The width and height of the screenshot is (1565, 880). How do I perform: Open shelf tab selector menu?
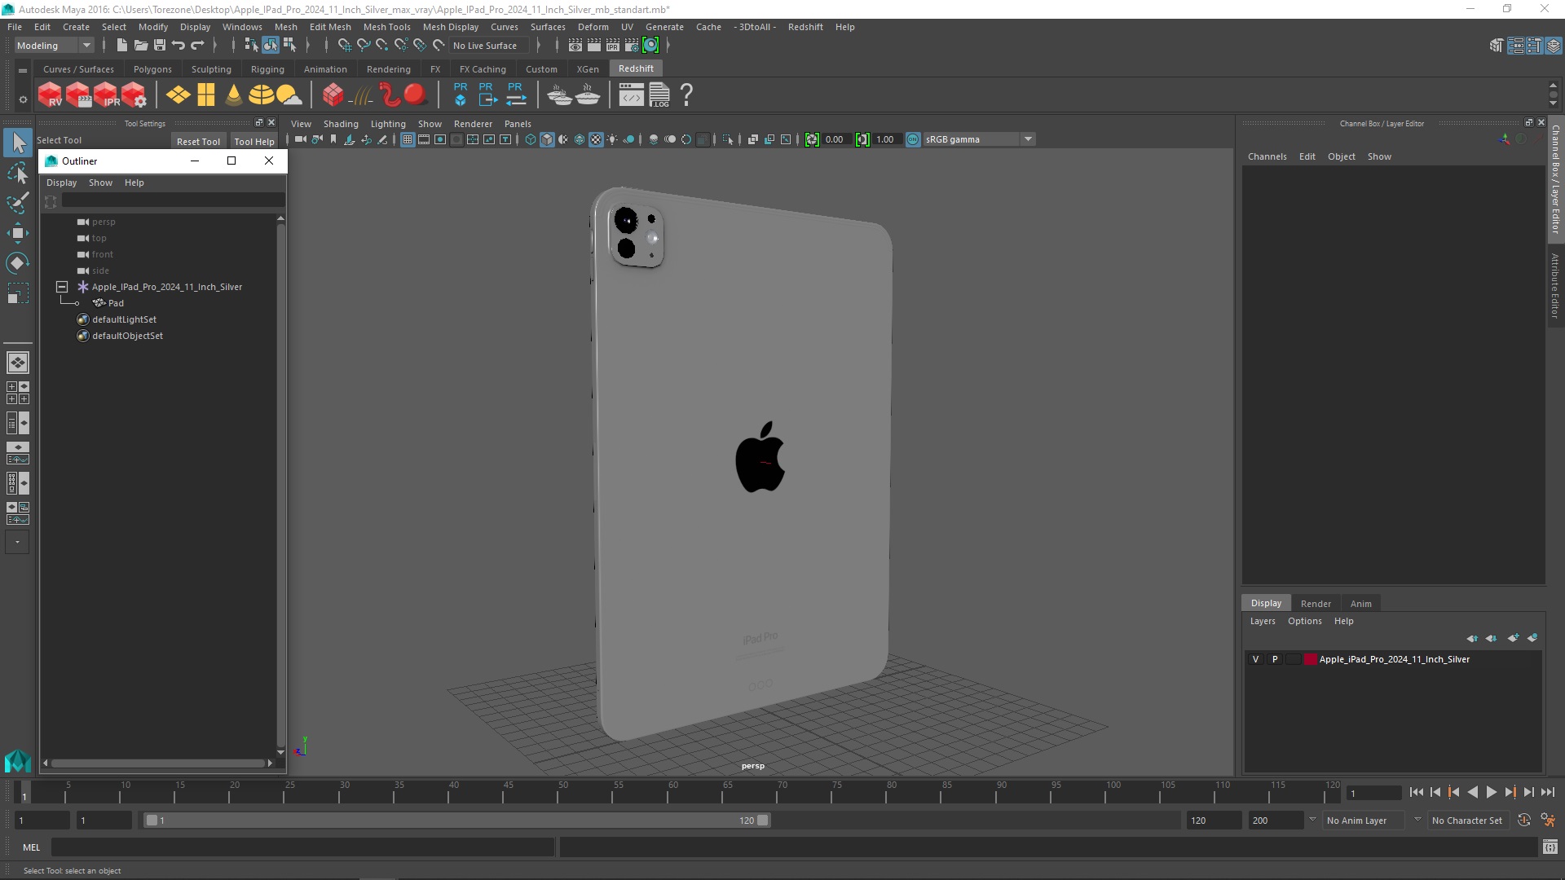[x=23, y=71]
